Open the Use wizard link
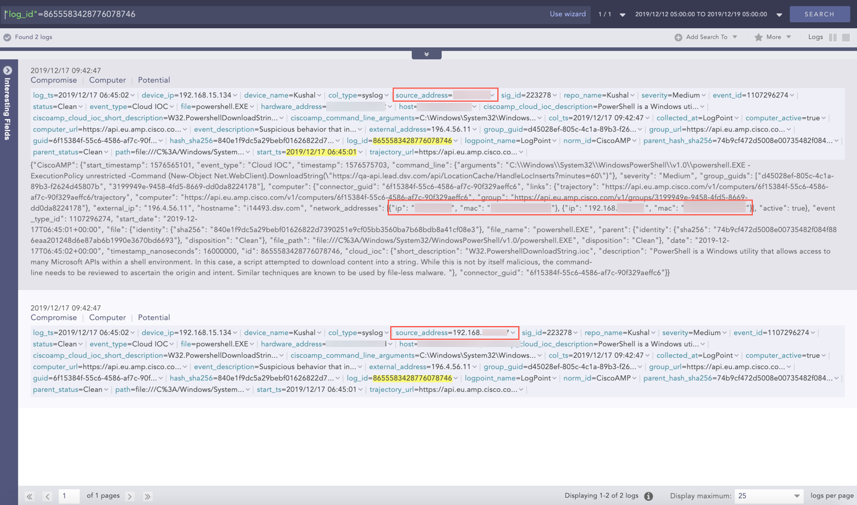The image size is (857, 505). click(x=567, y=14)
